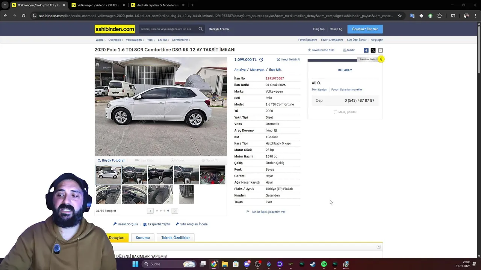Open the Chrome profile avatar
This screenshot has width=481, height=270.
pyautogui.click(x=466, y=16)
